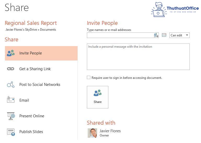Click the names or e-mail addresses field

(120, 35)
